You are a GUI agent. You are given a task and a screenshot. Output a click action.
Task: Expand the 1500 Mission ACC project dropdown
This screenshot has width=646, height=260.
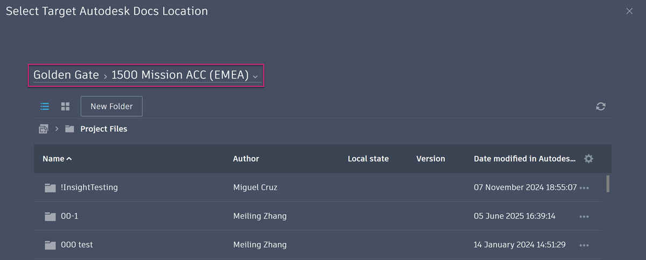[x=255, y=76]
